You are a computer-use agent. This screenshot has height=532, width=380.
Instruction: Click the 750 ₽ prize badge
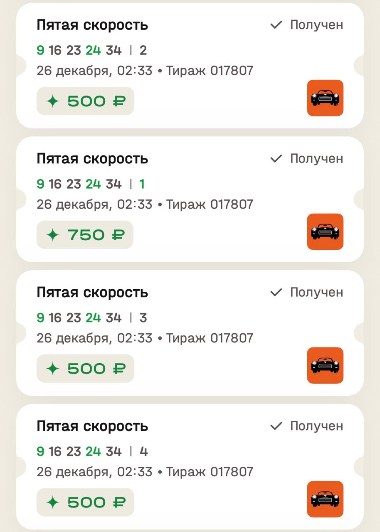click(x=85, y=235)
